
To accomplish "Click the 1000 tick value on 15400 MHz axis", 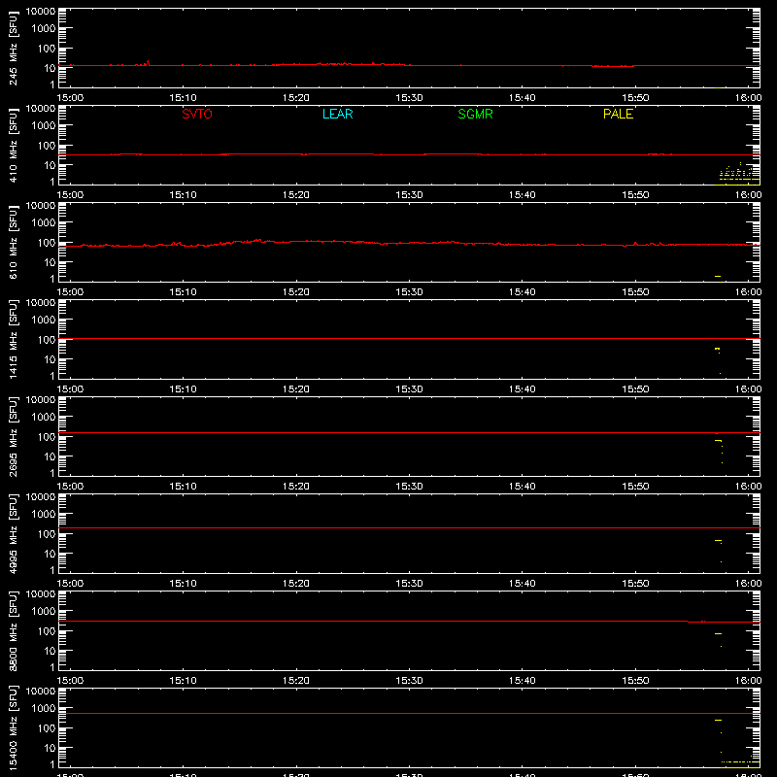I will tap(44, 709).
